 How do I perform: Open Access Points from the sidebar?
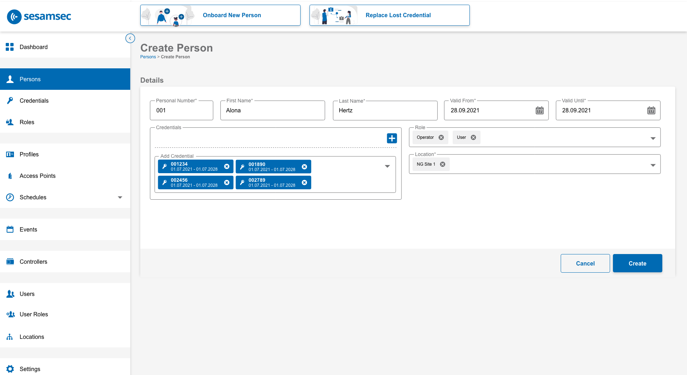38,176
